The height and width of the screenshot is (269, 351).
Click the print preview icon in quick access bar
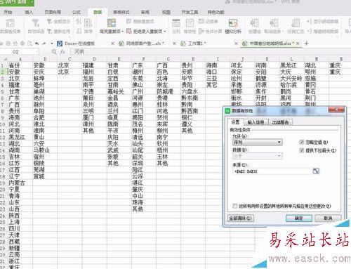[x=29, y=44]
